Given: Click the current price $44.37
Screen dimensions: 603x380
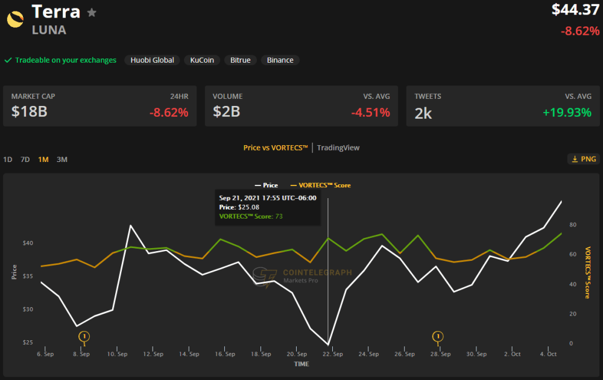Looking at the screenshot, I should coord(575,10).
